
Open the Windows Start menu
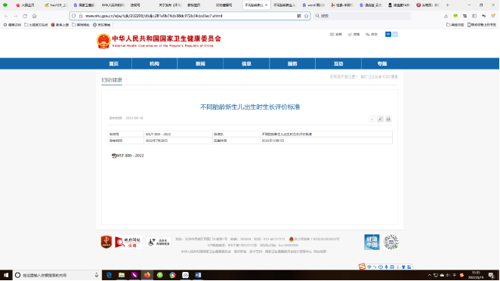pos(6,275)
